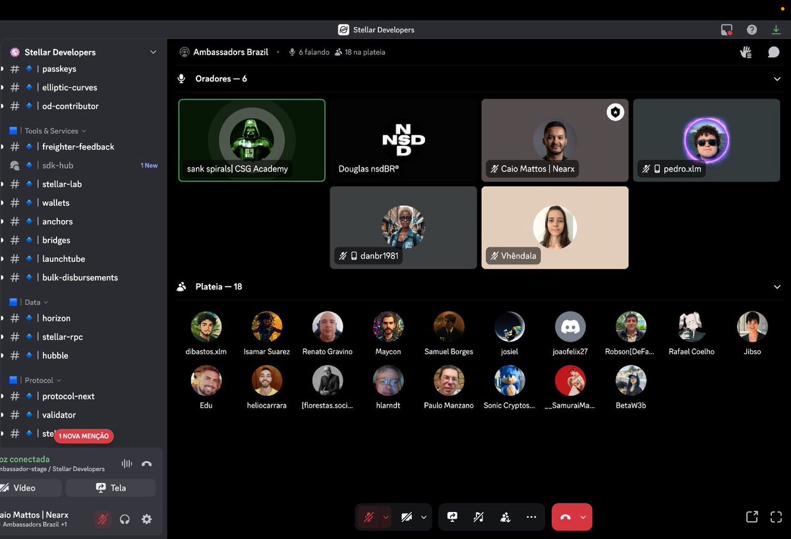This screenshot has width=791, height=539.
Task: Click the share screen icon in call controls
Action: click(452, 517)
